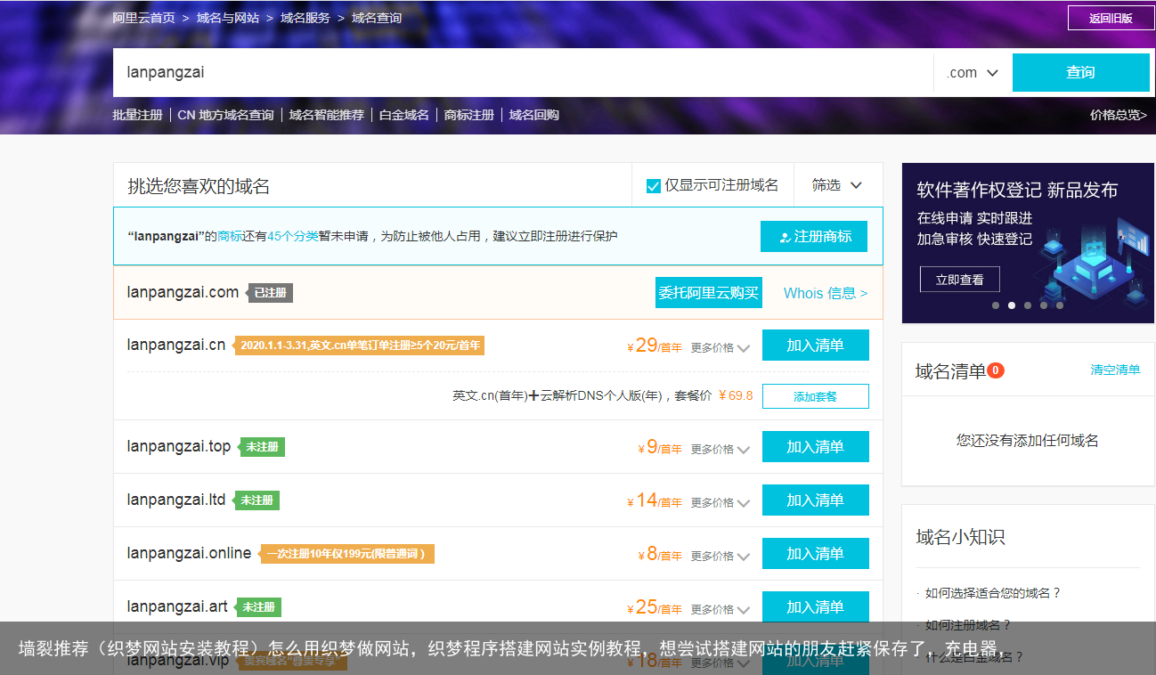Click the lanpangzai.online 10年199元 promo tag
This screenshot has width=1156, height=675.
(x=346, y=554)
